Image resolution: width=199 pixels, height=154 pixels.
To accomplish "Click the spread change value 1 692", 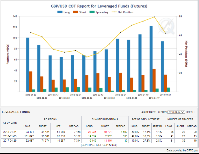I will [x=124, y=132].
